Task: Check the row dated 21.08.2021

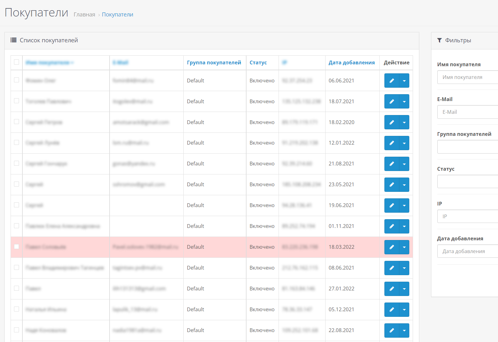Action: point(16,163)
